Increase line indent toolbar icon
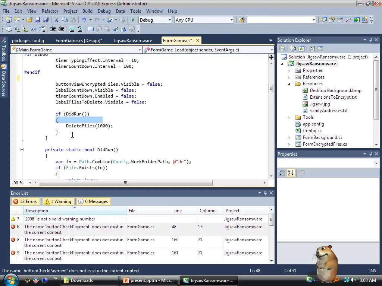This screenshot has width=382, height=286. [61, 29]
